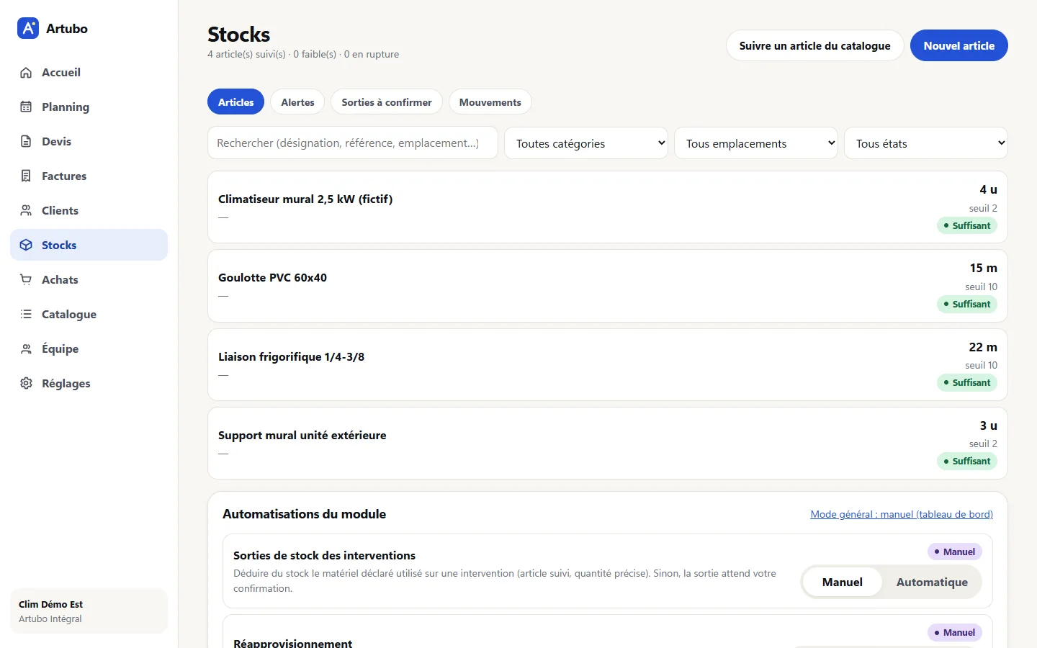The height and width of the screenshot is (648, 1037).
Task: Open Clim Démo Est account card
Action: click(89, 611)
